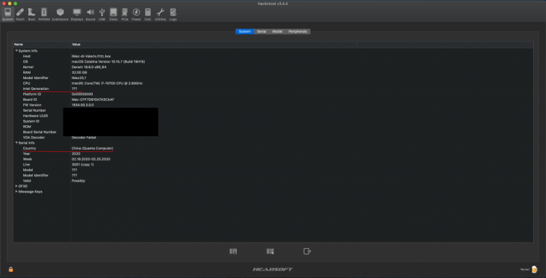546x278 pixels.
Task: Open the Logs toolbar section
Action: [173, 14]
